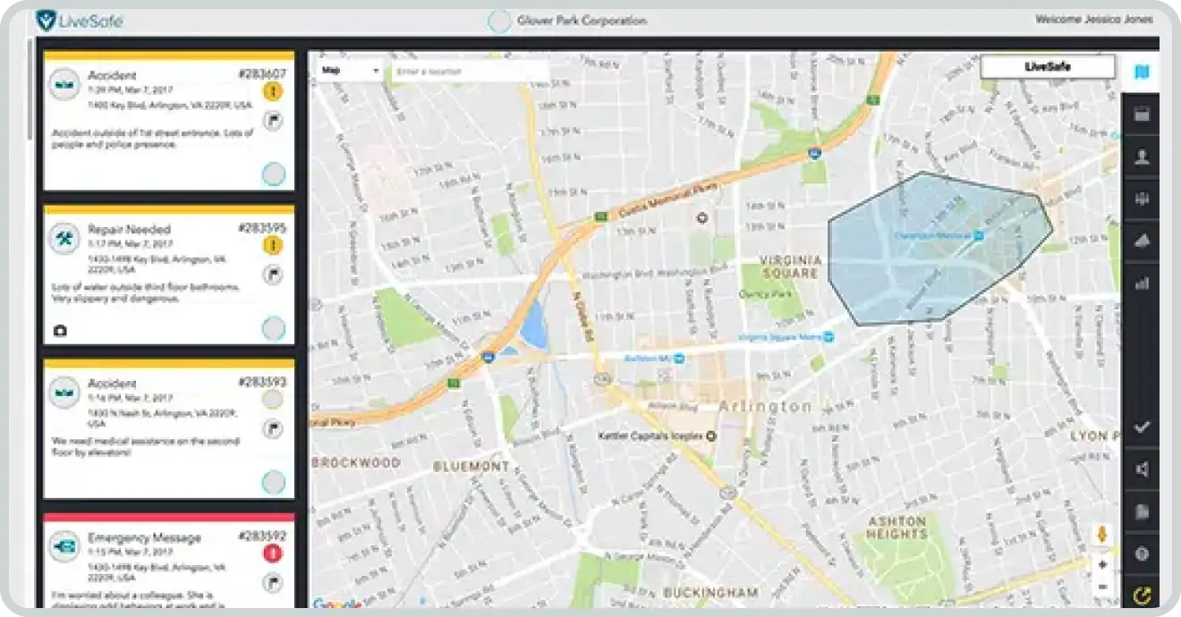Click the camera icon on Repair Needed report
Viewport: 1181px width, 617px height.
60,331
